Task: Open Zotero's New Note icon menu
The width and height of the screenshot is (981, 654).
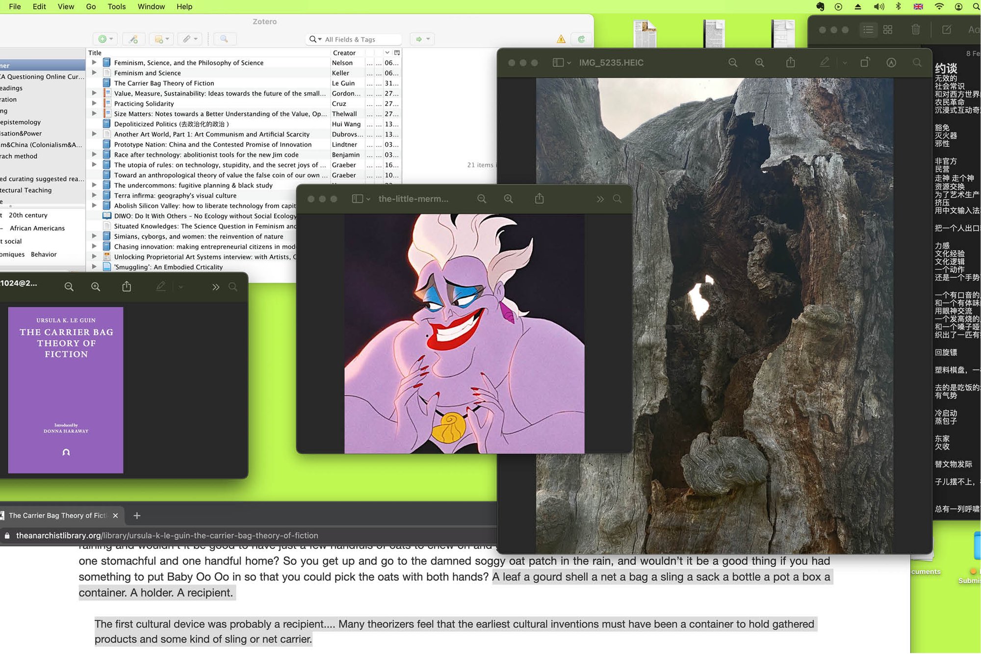Action: (161, 39)
